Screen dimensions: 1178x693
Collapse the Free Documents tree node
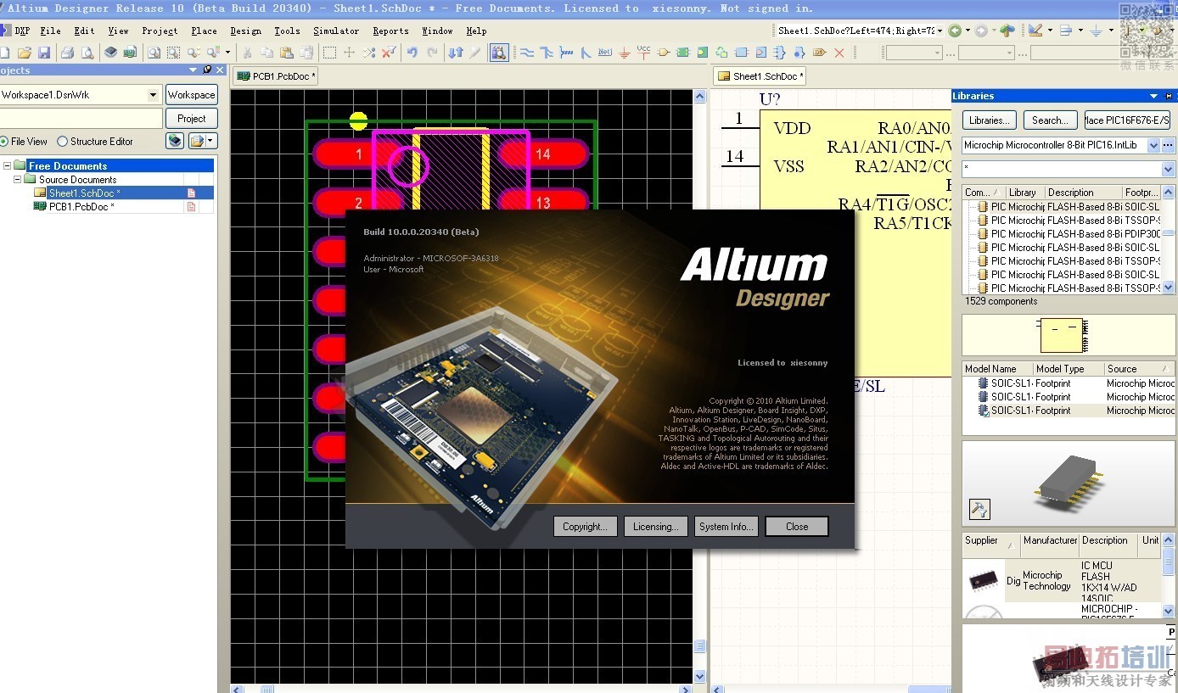[x=8, y=166]
